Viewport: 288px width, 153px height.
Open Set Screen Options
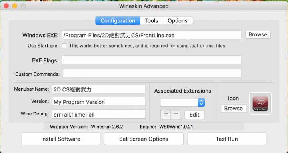[x=144, y=139]
